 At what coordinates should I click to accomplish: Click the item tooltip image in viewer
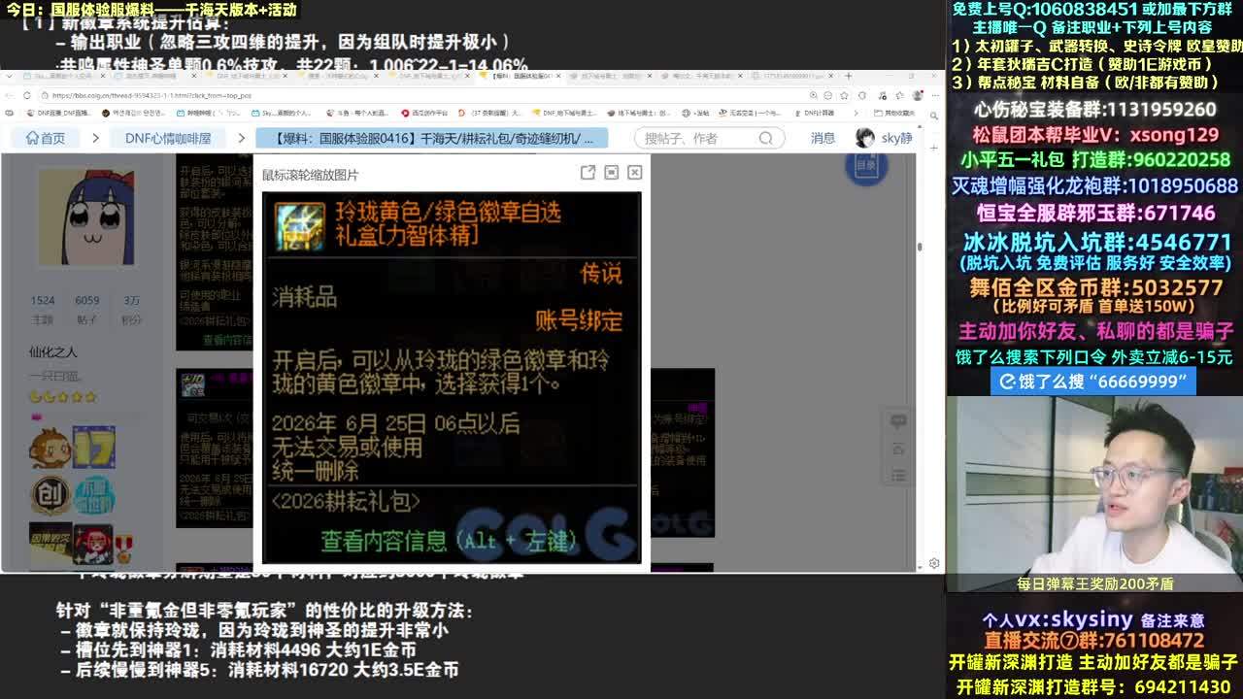[x=452, y=377]
